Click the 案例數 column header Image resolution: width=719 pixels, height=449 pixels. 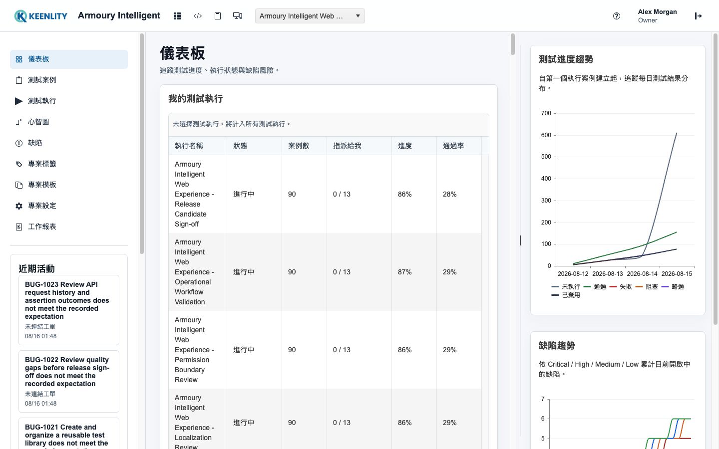[305, 146]
